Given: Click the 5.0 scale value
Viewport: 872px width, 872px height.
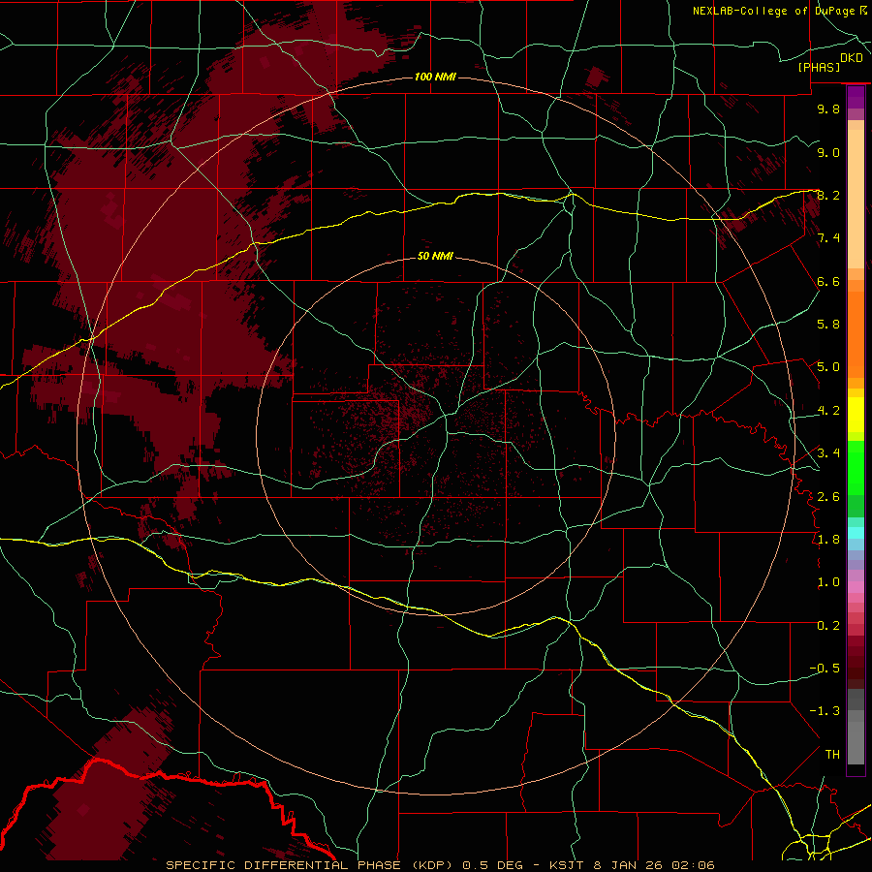Looking at the screenshot, I should 828,367.
